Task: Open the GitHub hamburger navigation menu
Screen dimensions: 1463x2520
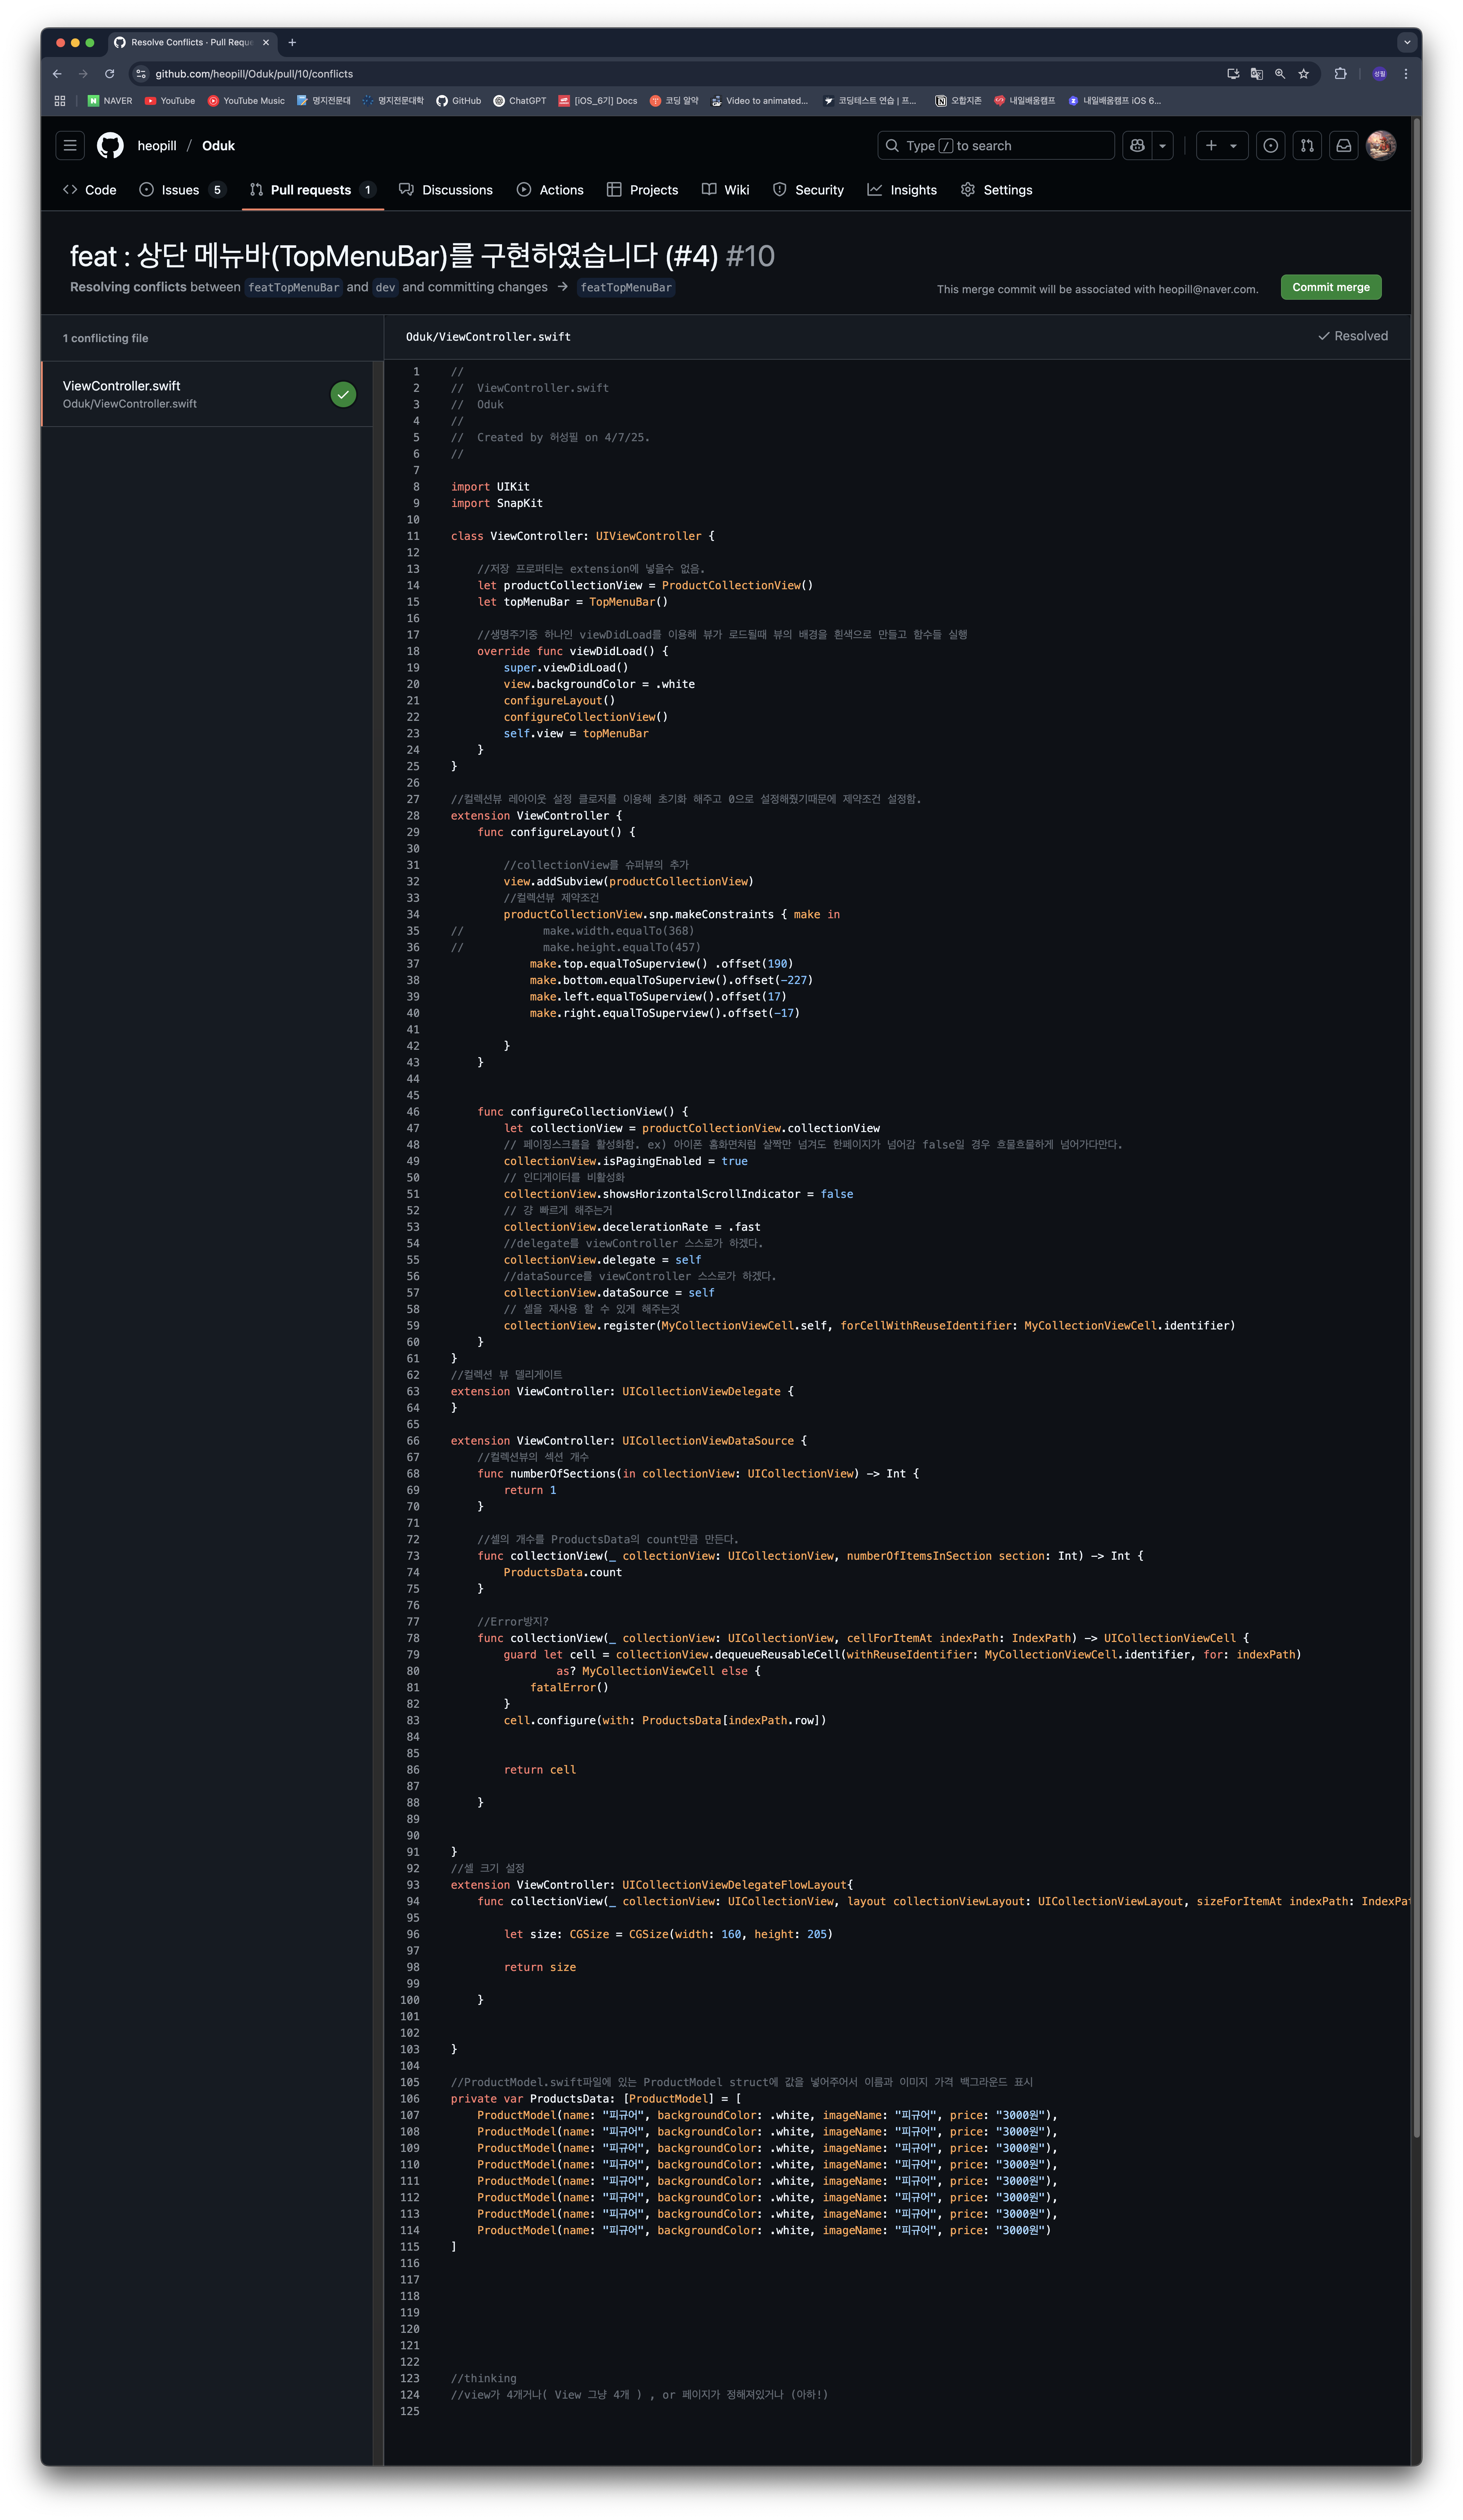Action: tap(70, 145)
